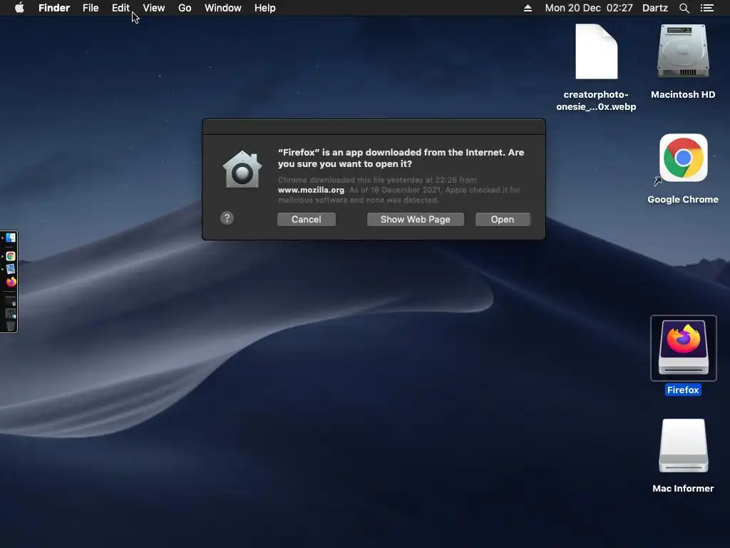Click the Chrome icon in Dock
This screenshot has height=548, width=730.
pos(11,256)
